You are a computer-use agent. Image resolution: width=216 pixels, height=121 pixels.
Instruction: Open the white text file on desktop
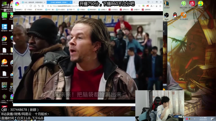point(4,51)
